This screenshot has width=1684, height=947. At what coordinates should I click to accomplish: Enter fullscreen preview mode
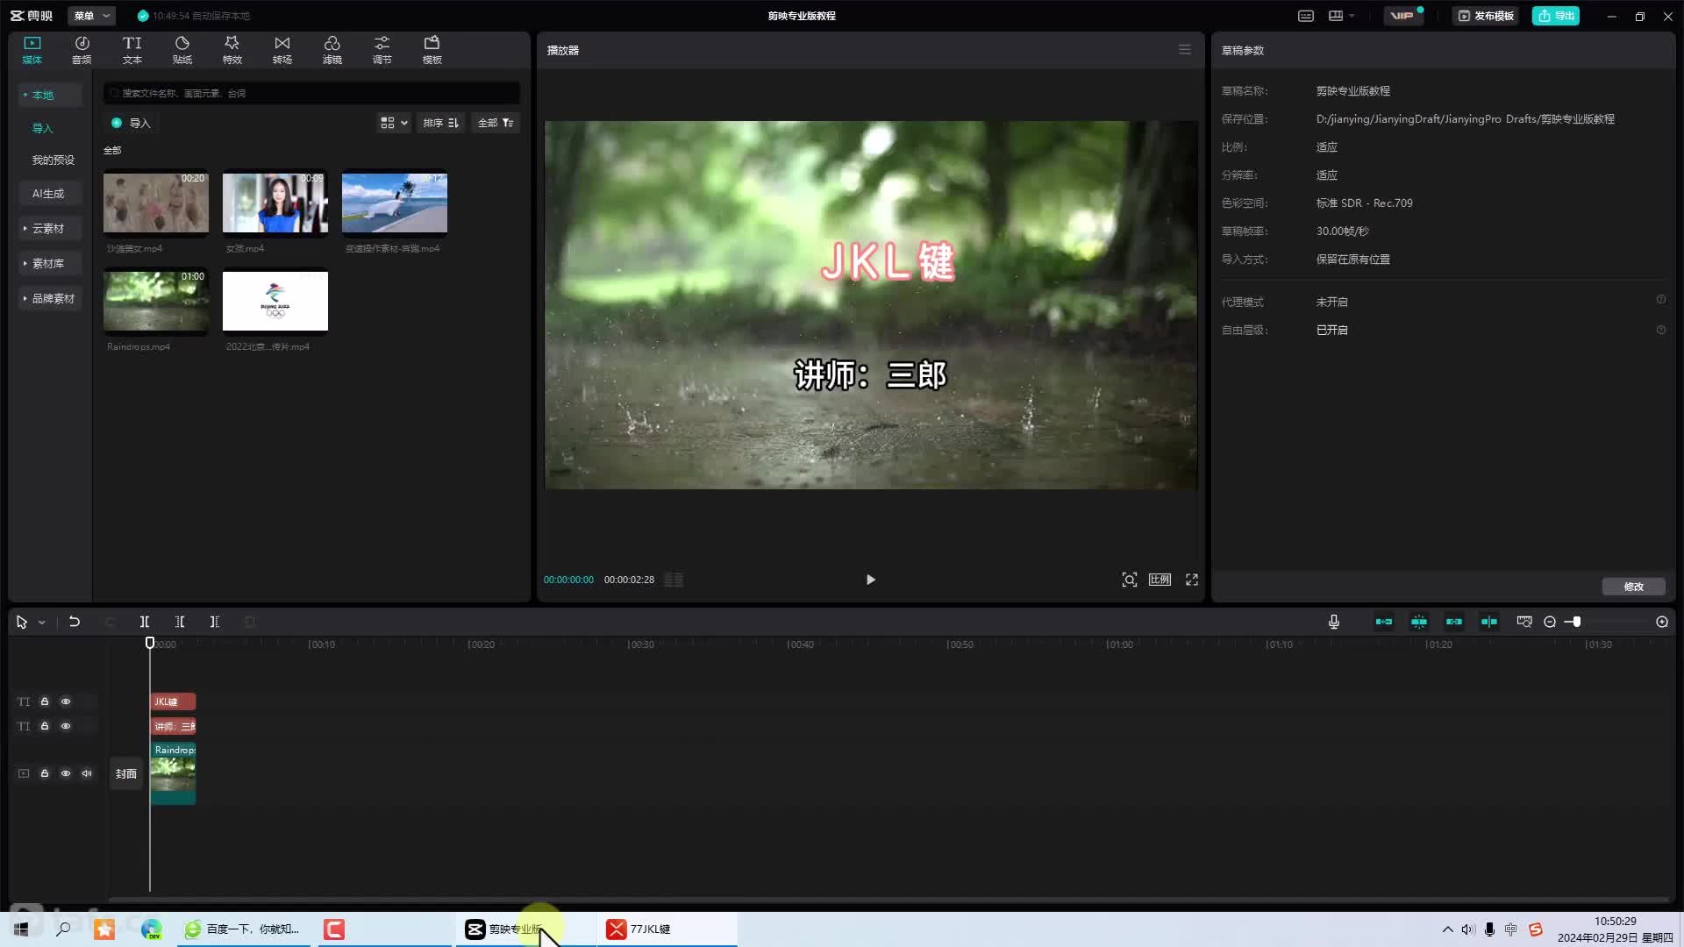click(x=1192, y=580)
